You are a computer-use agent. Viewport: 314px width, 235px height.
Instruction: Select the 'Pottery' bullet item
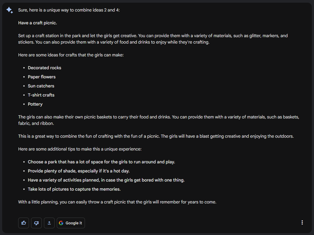pos(35,104)
